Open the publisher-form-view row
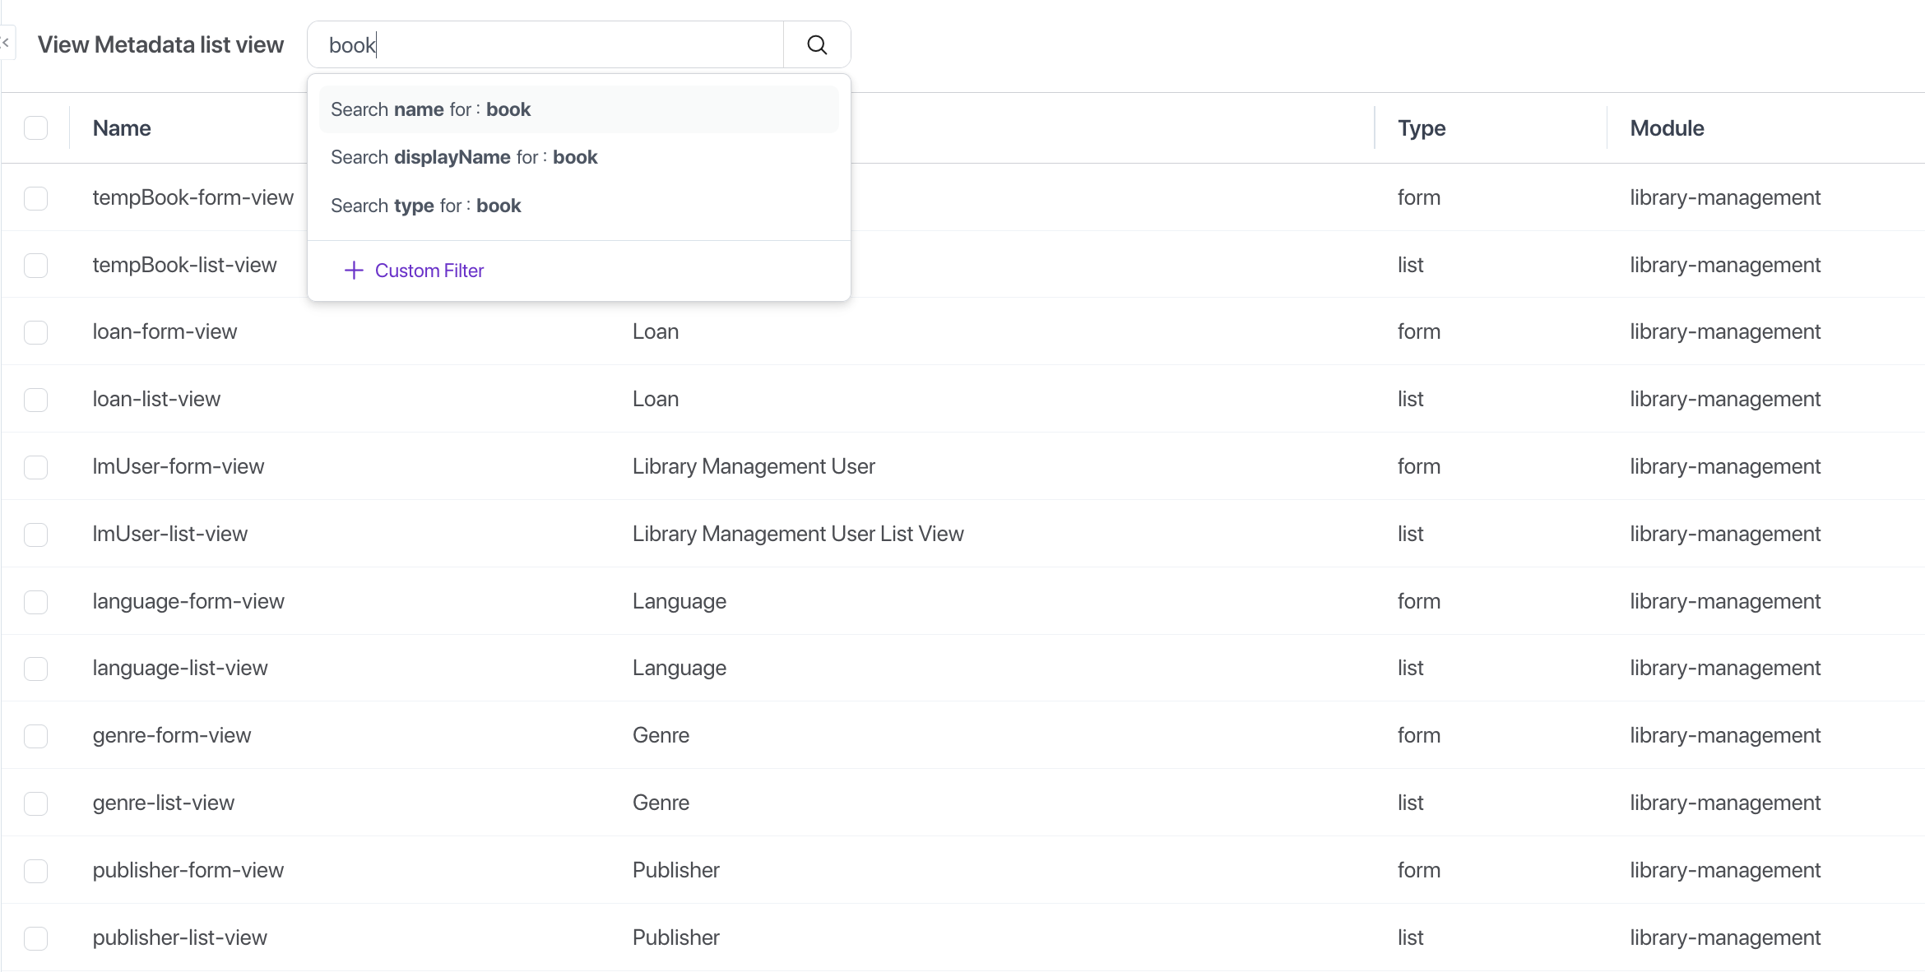1925x972 pixels. coord(188,870)
